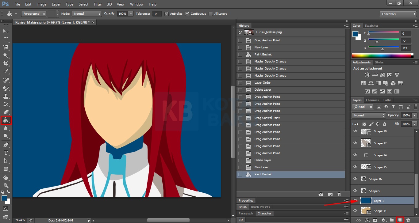
Task: Select the Zoom tool
Action: (6, 186)
